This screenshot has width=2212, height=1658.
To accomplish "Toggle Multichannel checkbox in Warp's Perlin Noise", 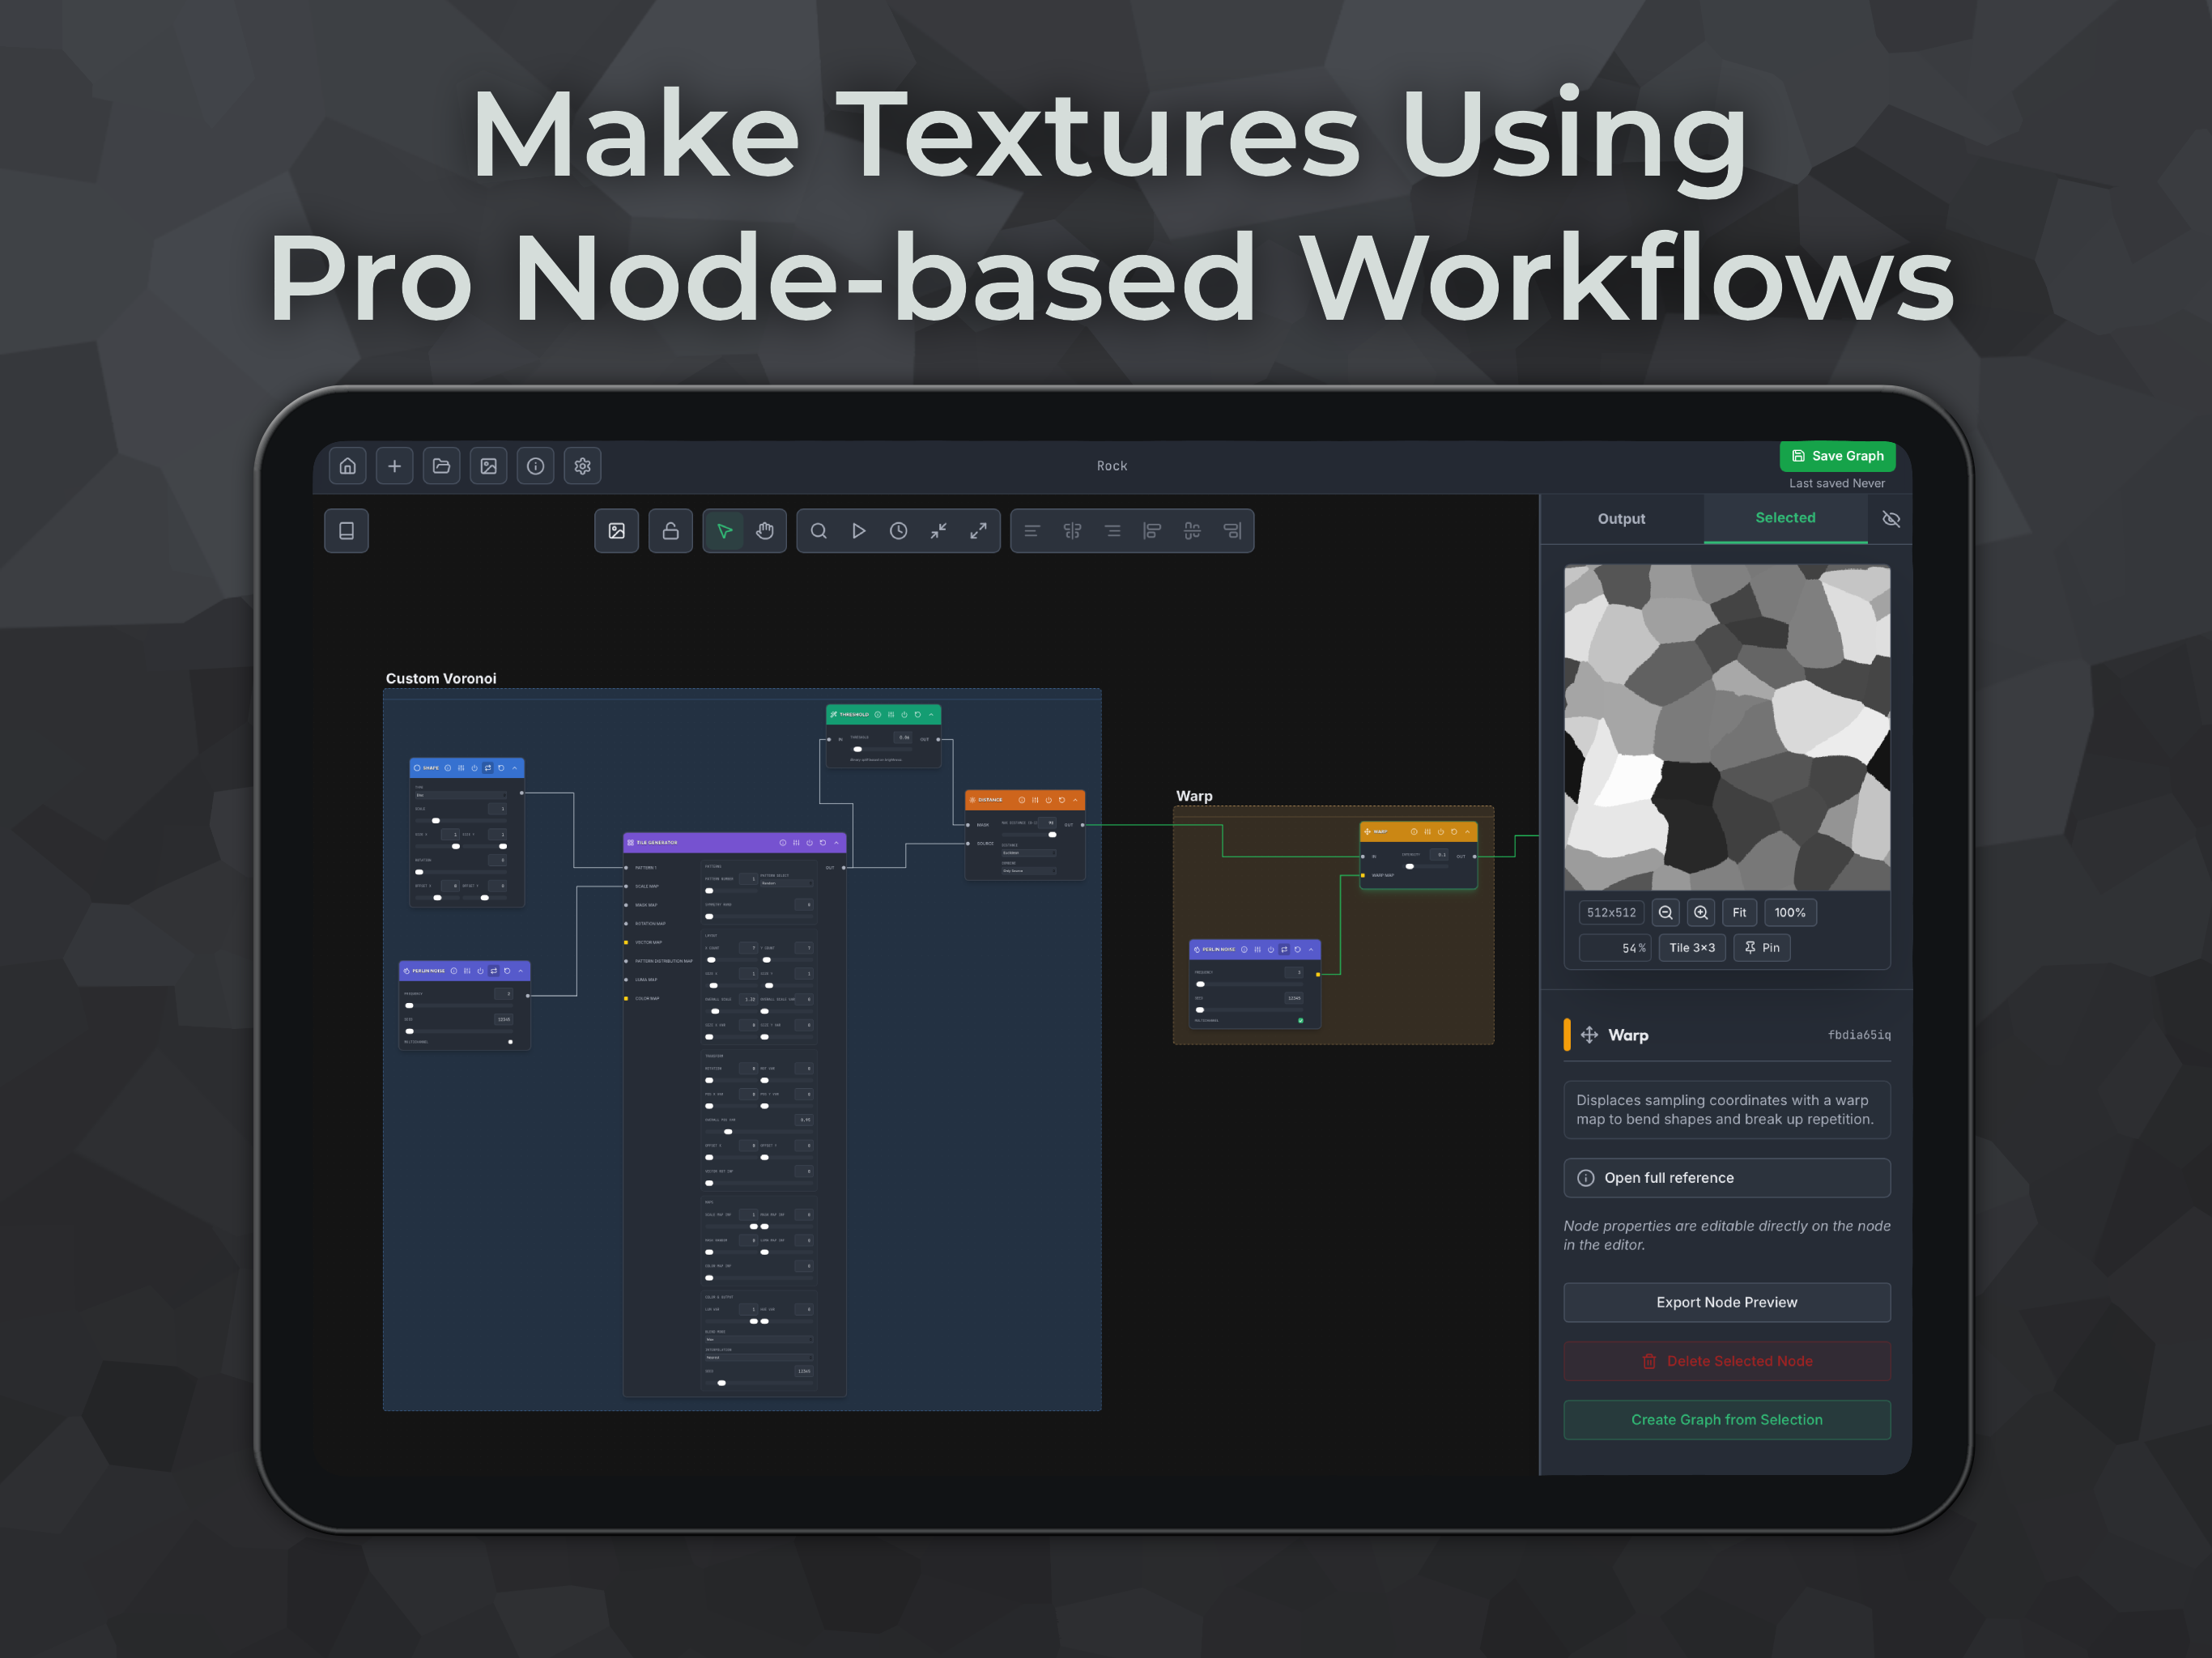I will (1300, 1021).
